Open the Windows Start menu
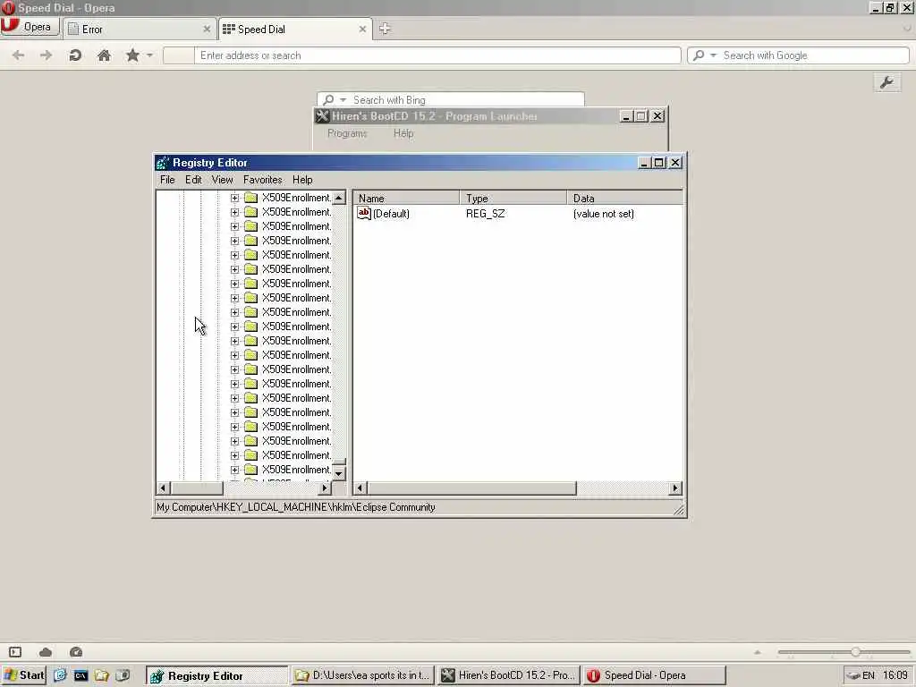Viewport: 916px width, 687px height. (x=24, y=675)
